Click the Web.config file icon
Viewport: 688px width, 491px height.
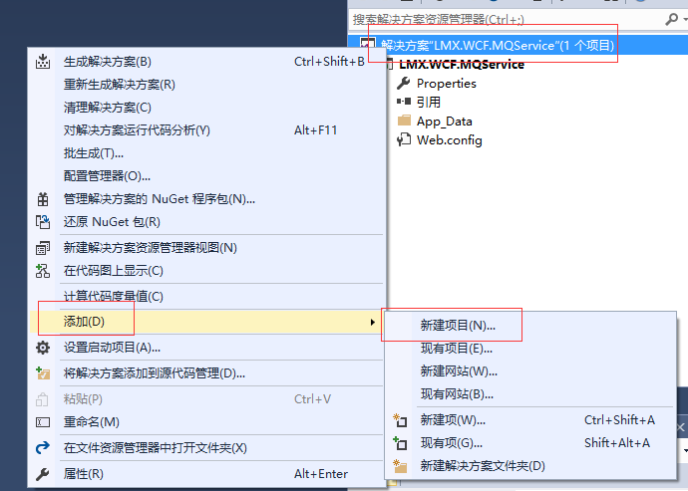pyautogui.click(x=404, y=139)
